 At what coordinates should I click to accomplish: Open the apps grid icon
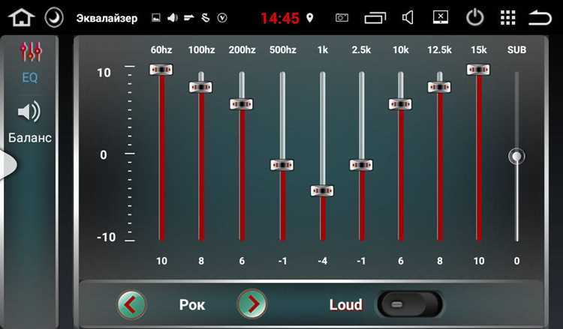pyautogui.click(x=507, y=17)
